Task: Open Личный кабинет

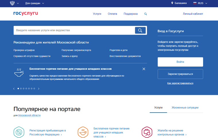Action: 193,14
